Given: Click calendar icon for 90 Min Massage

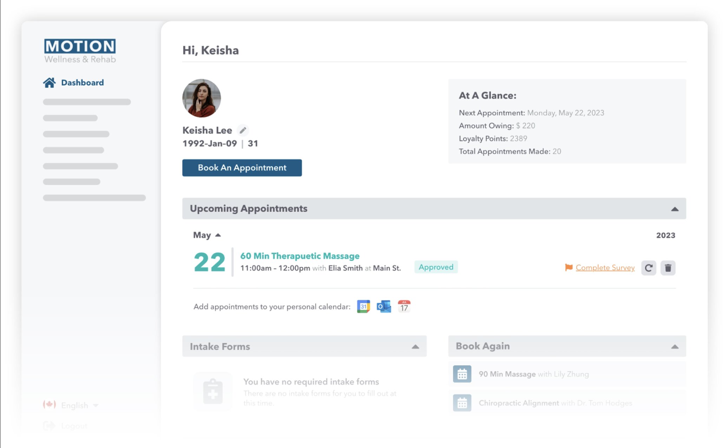Looking at the screenshot, I should [462, 374].
